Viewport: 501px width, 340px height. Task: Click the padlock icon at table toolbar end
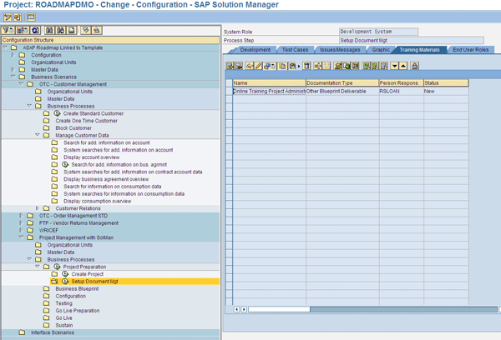tap(414, 66)
